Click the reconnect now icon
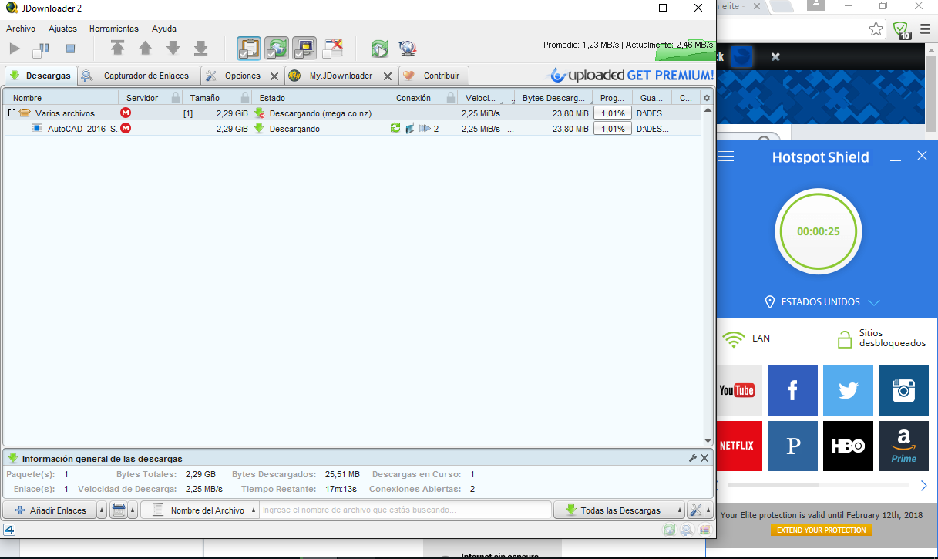The width and height of the screenshot is (938, 559). [x=379, y=49]
